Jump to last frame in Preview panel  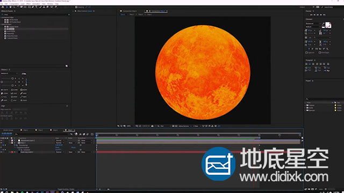(324, 14)
